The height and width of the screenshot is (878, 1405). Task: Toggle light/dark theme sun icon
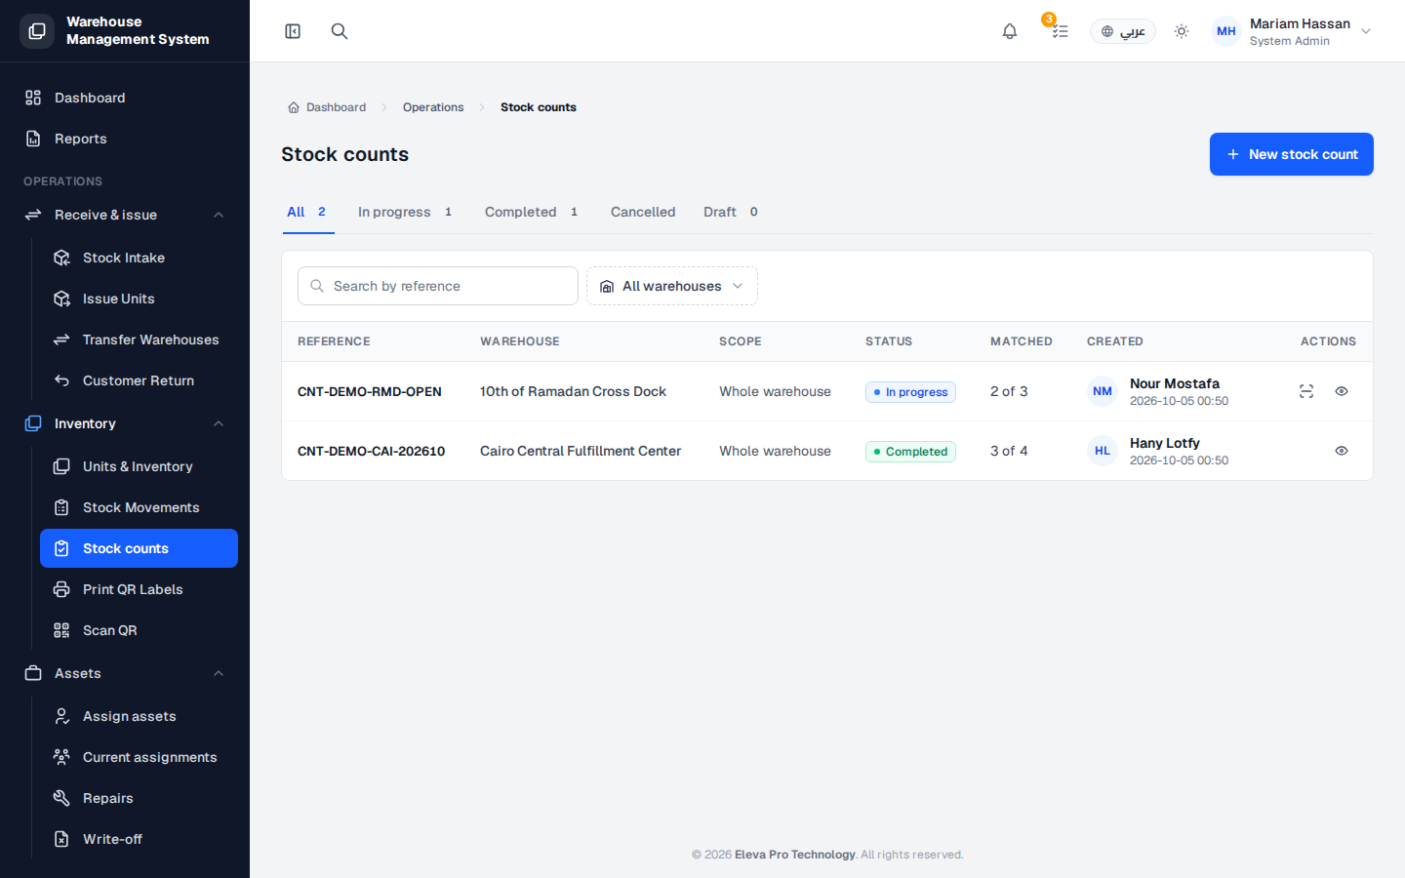1182,31
